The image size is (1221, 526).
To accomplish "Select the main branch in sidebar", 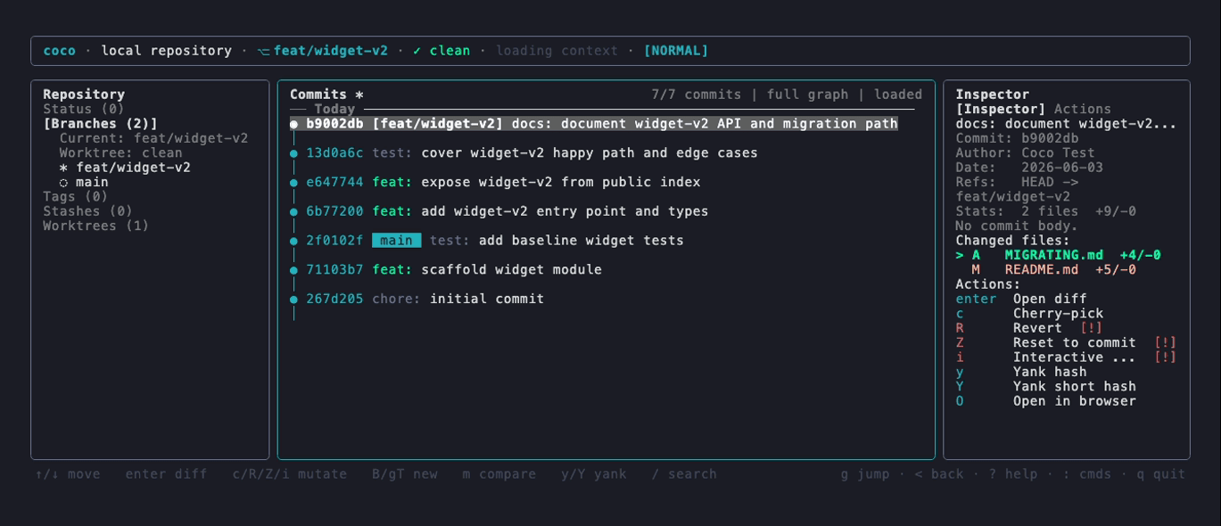I will tap(84, 182).
